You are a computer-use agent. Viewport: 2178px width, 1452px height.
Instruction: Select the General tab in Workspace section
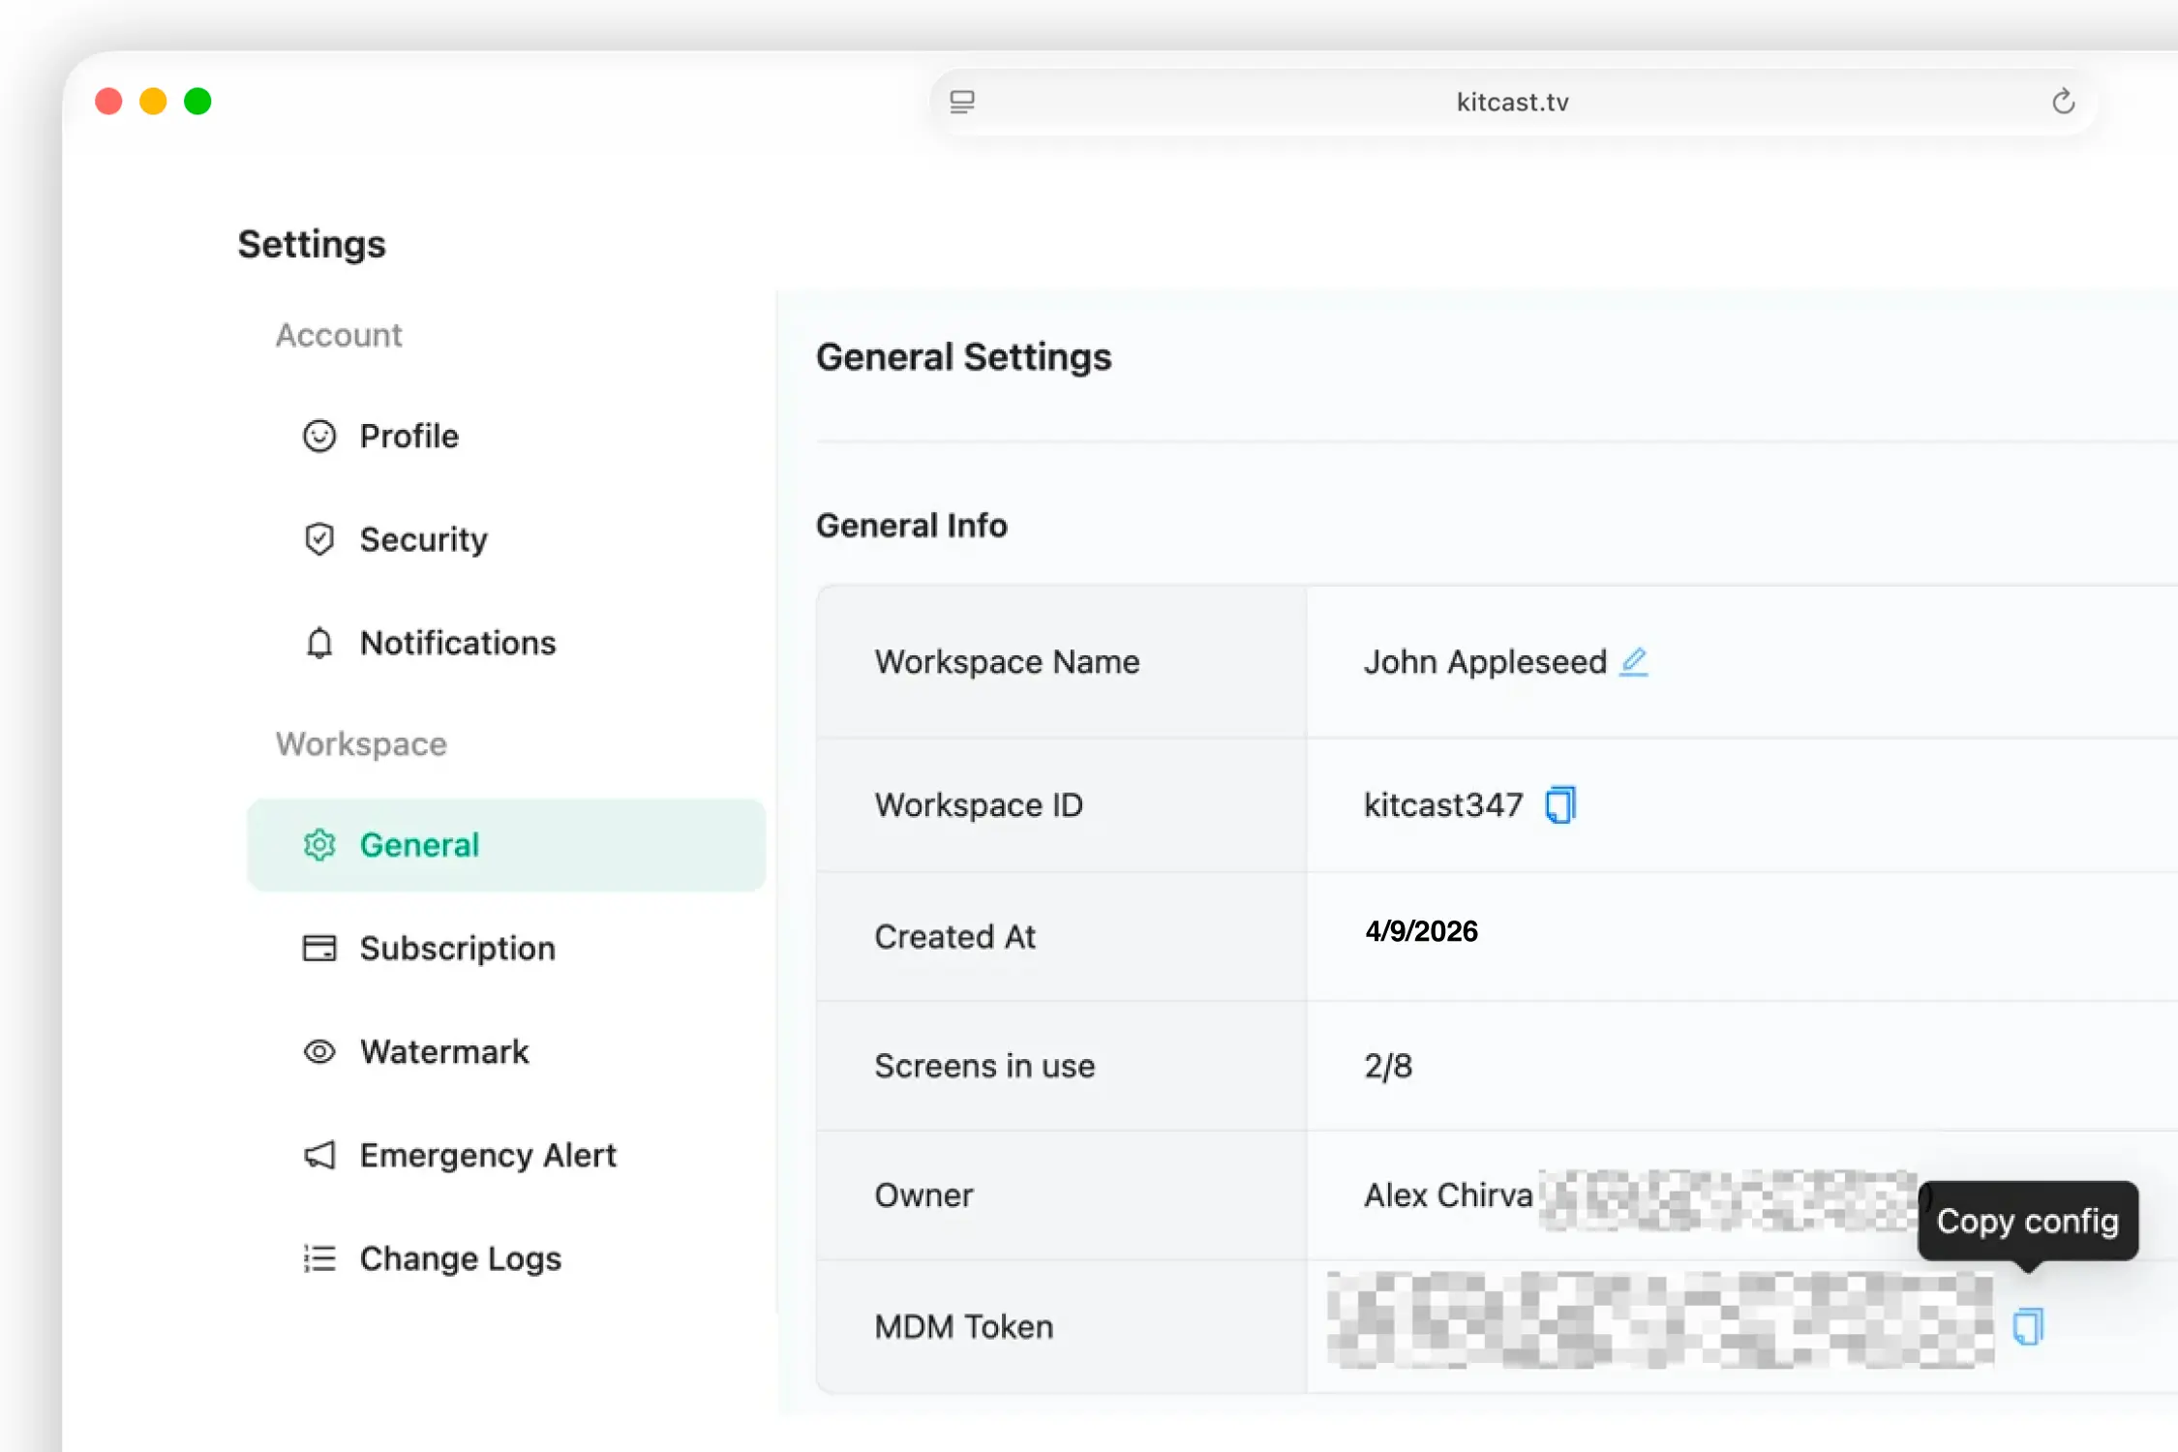(x=419, y=844)
